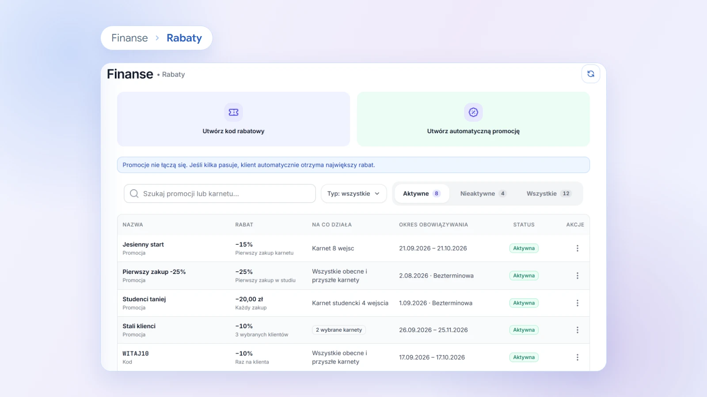707x397 pixels.
Task: Click the breadcrumb chevron after Finanse
Action: pyautogui.click(x=157, y=38)
